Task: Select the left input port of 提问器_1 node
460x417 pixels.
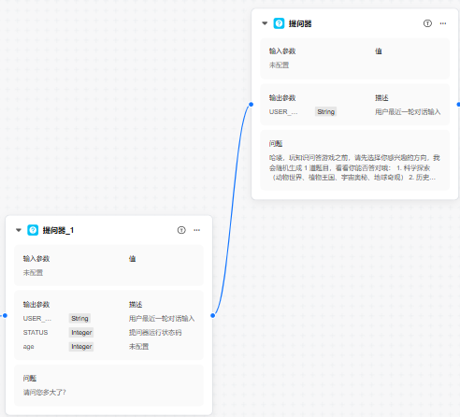Action: pyautogui.click(x=5, y=315)
